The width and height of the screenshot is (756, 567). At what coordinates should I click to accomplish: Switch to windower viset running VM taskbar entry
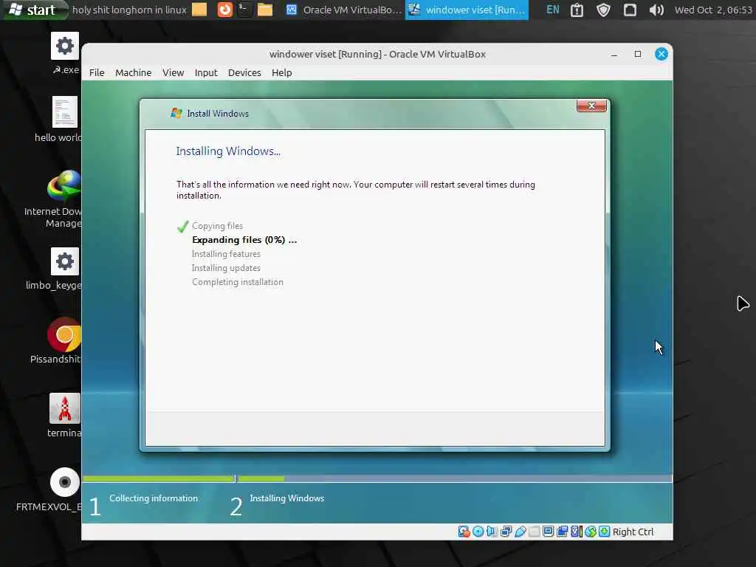467,10
